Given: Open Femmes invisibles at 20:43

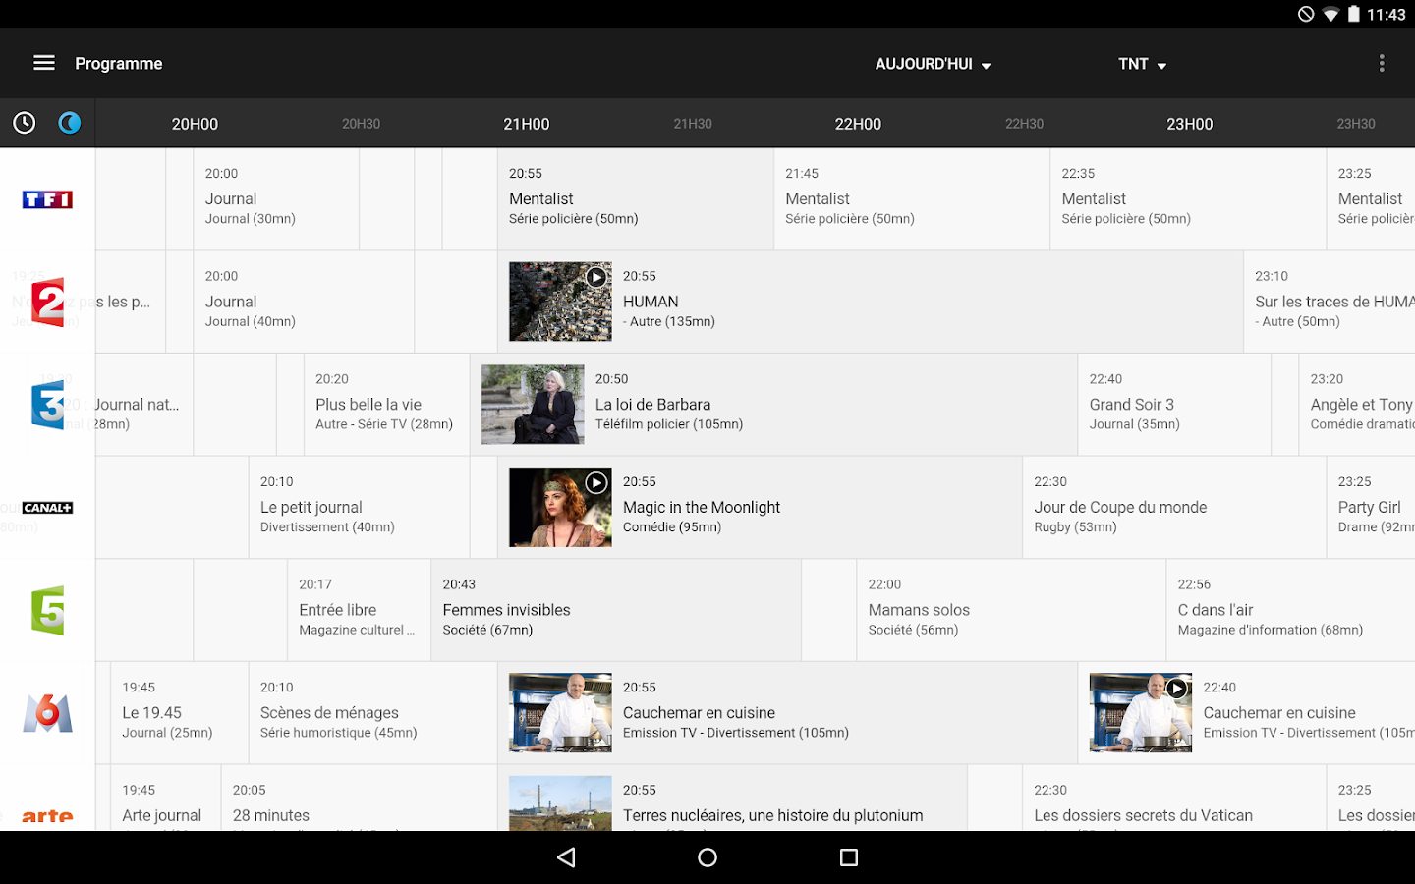Looking at the screenshot, I should [x=616, y=610].
